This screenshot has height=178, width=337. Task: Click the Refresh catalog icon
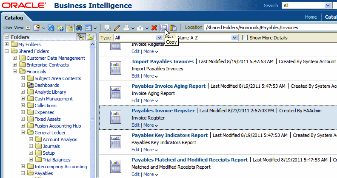point(51,28)
